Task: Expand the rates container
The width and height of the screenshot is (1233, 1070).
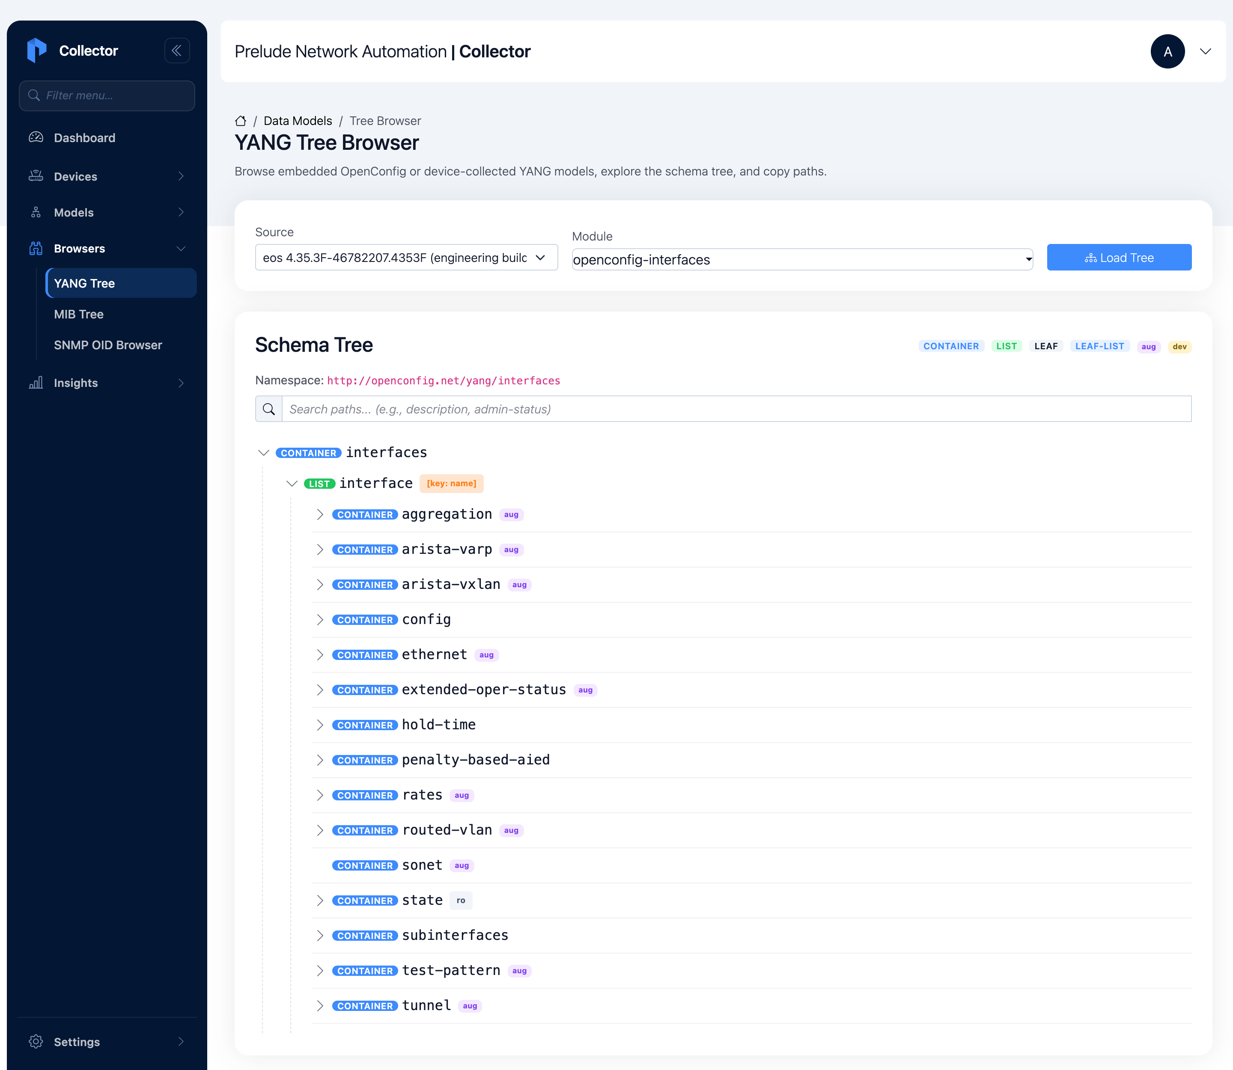Action: tap(320, 795)
